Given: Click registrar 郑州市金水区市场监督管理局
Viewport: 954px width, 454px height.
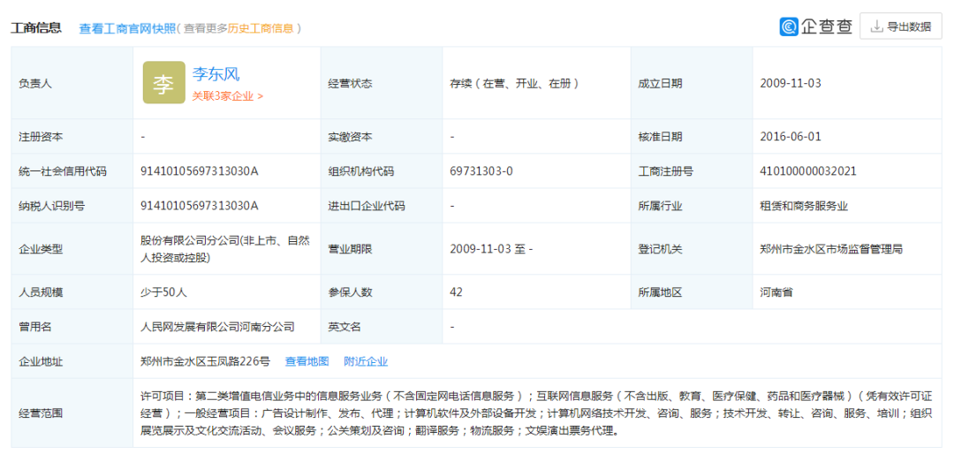Looking at the screenshot, I should pos(831,248).
